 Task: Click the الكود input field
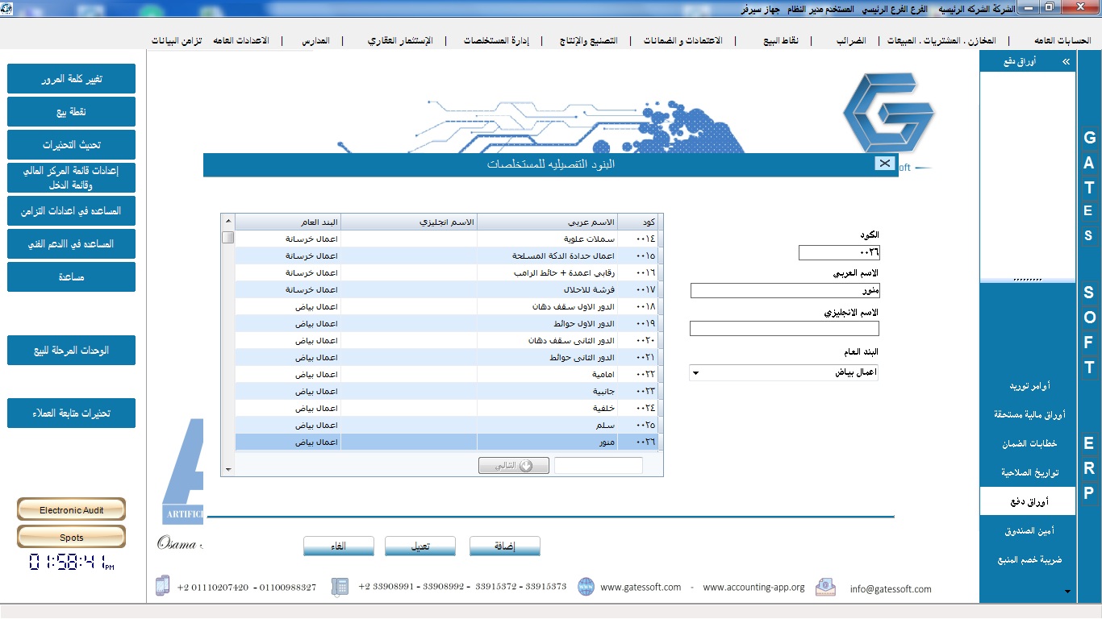839,253
